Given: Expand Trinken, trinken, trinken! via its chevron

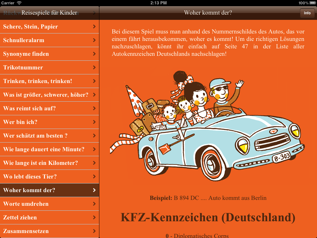Looking at the screenshot, I should point(94,81).
